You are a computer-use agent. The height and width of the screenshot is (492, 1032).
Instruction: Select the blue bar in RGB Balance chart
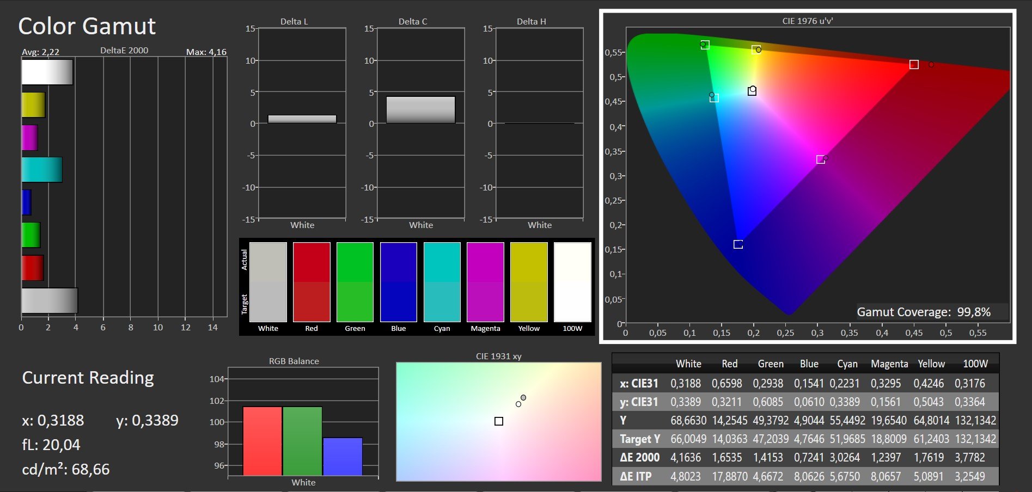pos(343,456)
